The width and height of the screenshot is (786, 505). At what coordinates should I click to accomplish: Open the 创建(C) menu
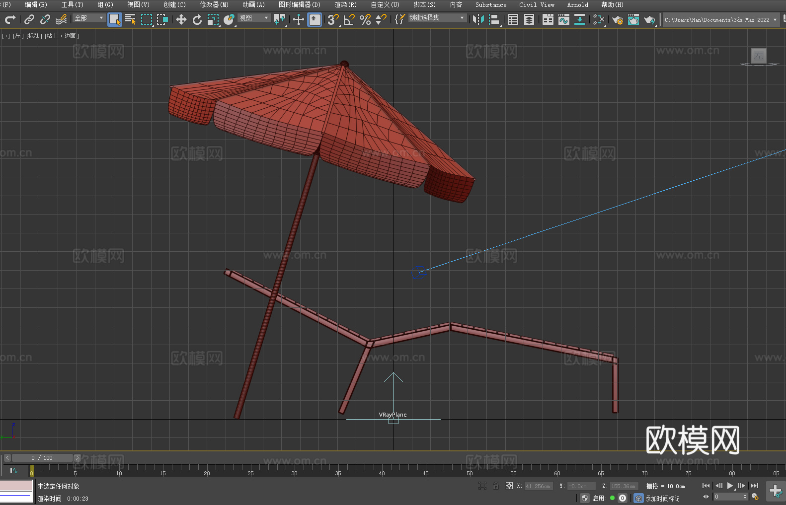174,4
